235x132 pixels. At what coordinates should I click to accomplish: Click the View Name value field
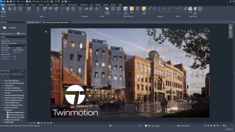point(19,50)
